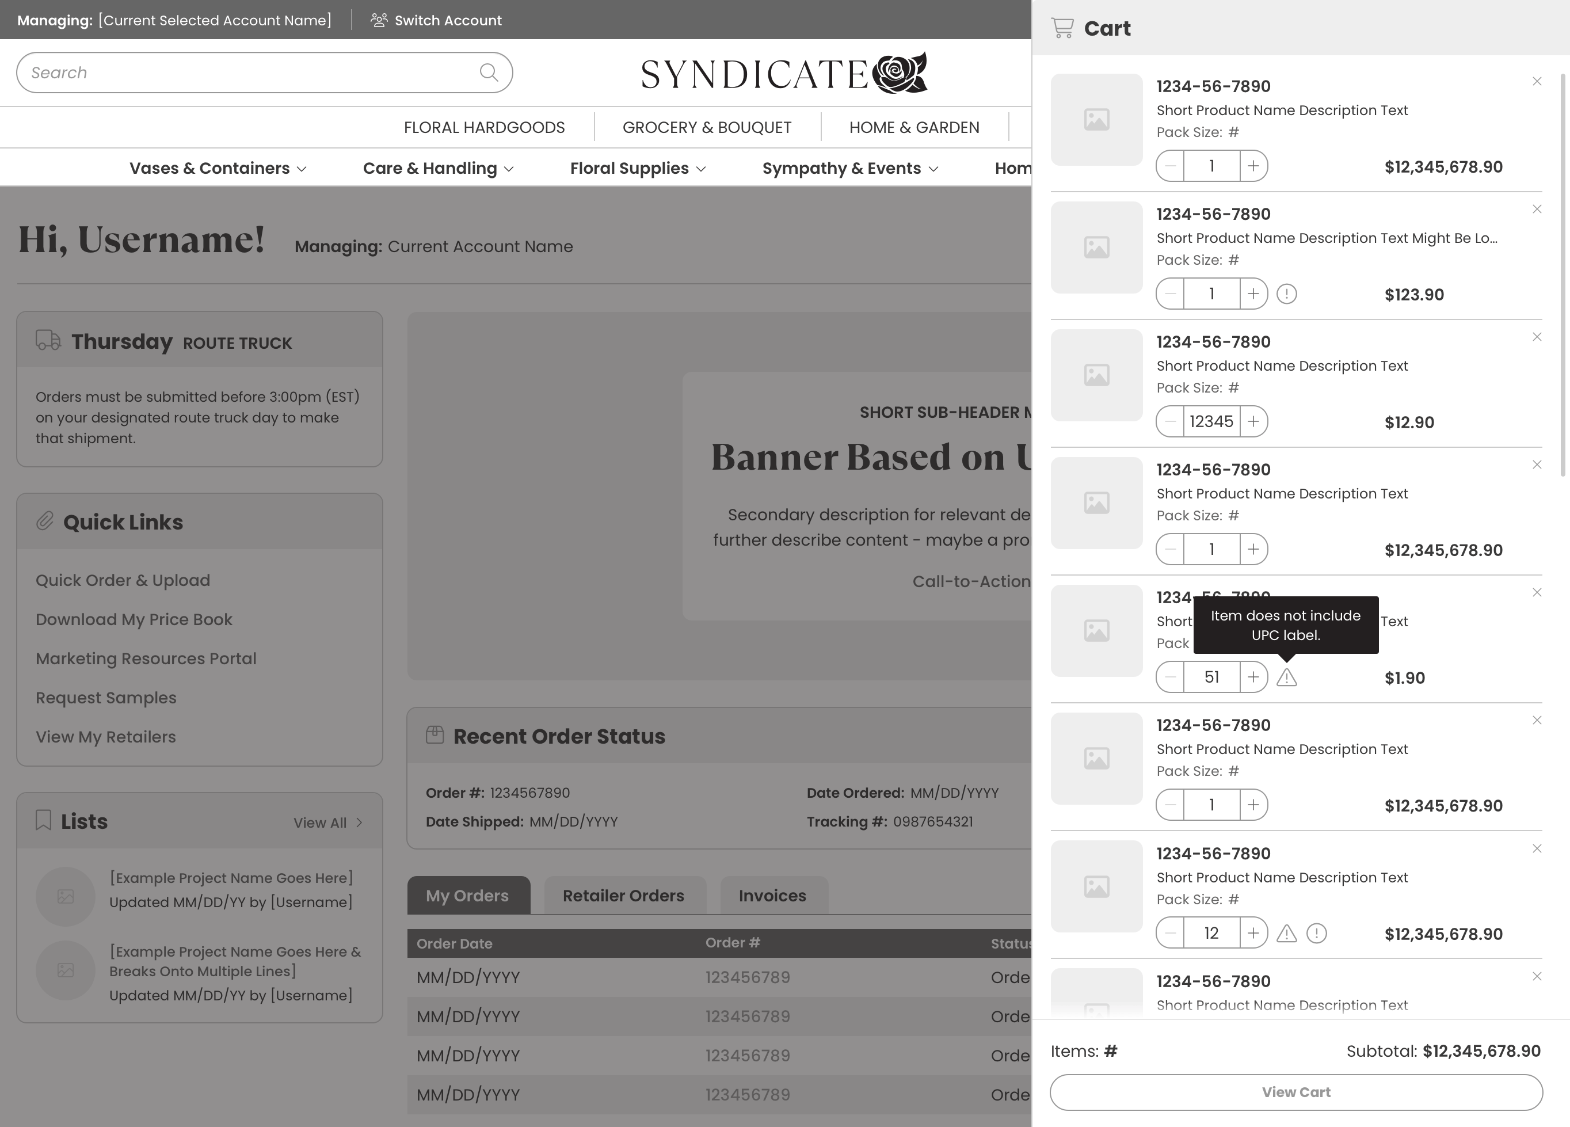This screenshot has height=1127, width=1570.
Task: Remove the first cart item with X
Action: 1537,81
